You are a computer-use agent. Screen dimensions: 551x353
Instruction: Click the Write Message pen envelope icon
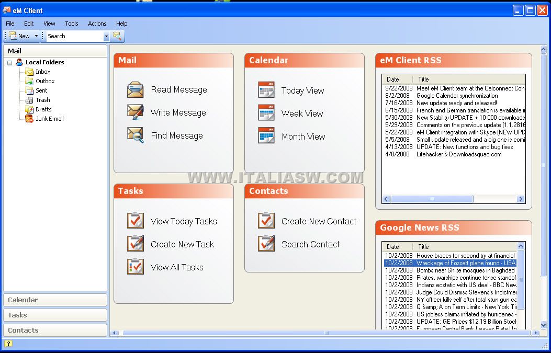click(x=136, y=112)
